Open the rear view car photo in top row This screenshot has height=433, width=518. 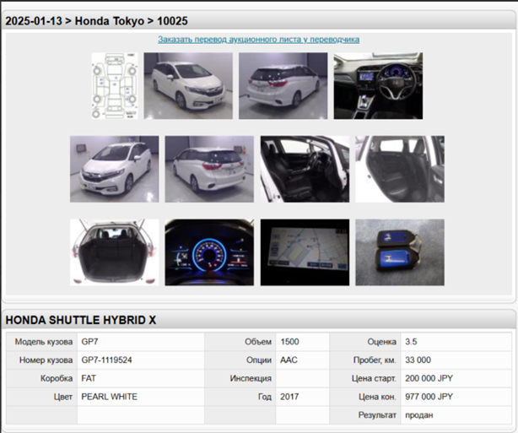[283, 85]
